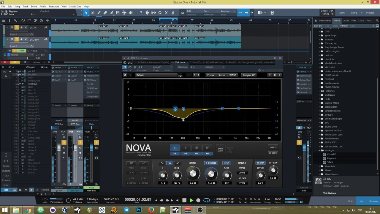Open the NOVA Default preset dropdown
The image size is (380, 214).
[156, 75]
